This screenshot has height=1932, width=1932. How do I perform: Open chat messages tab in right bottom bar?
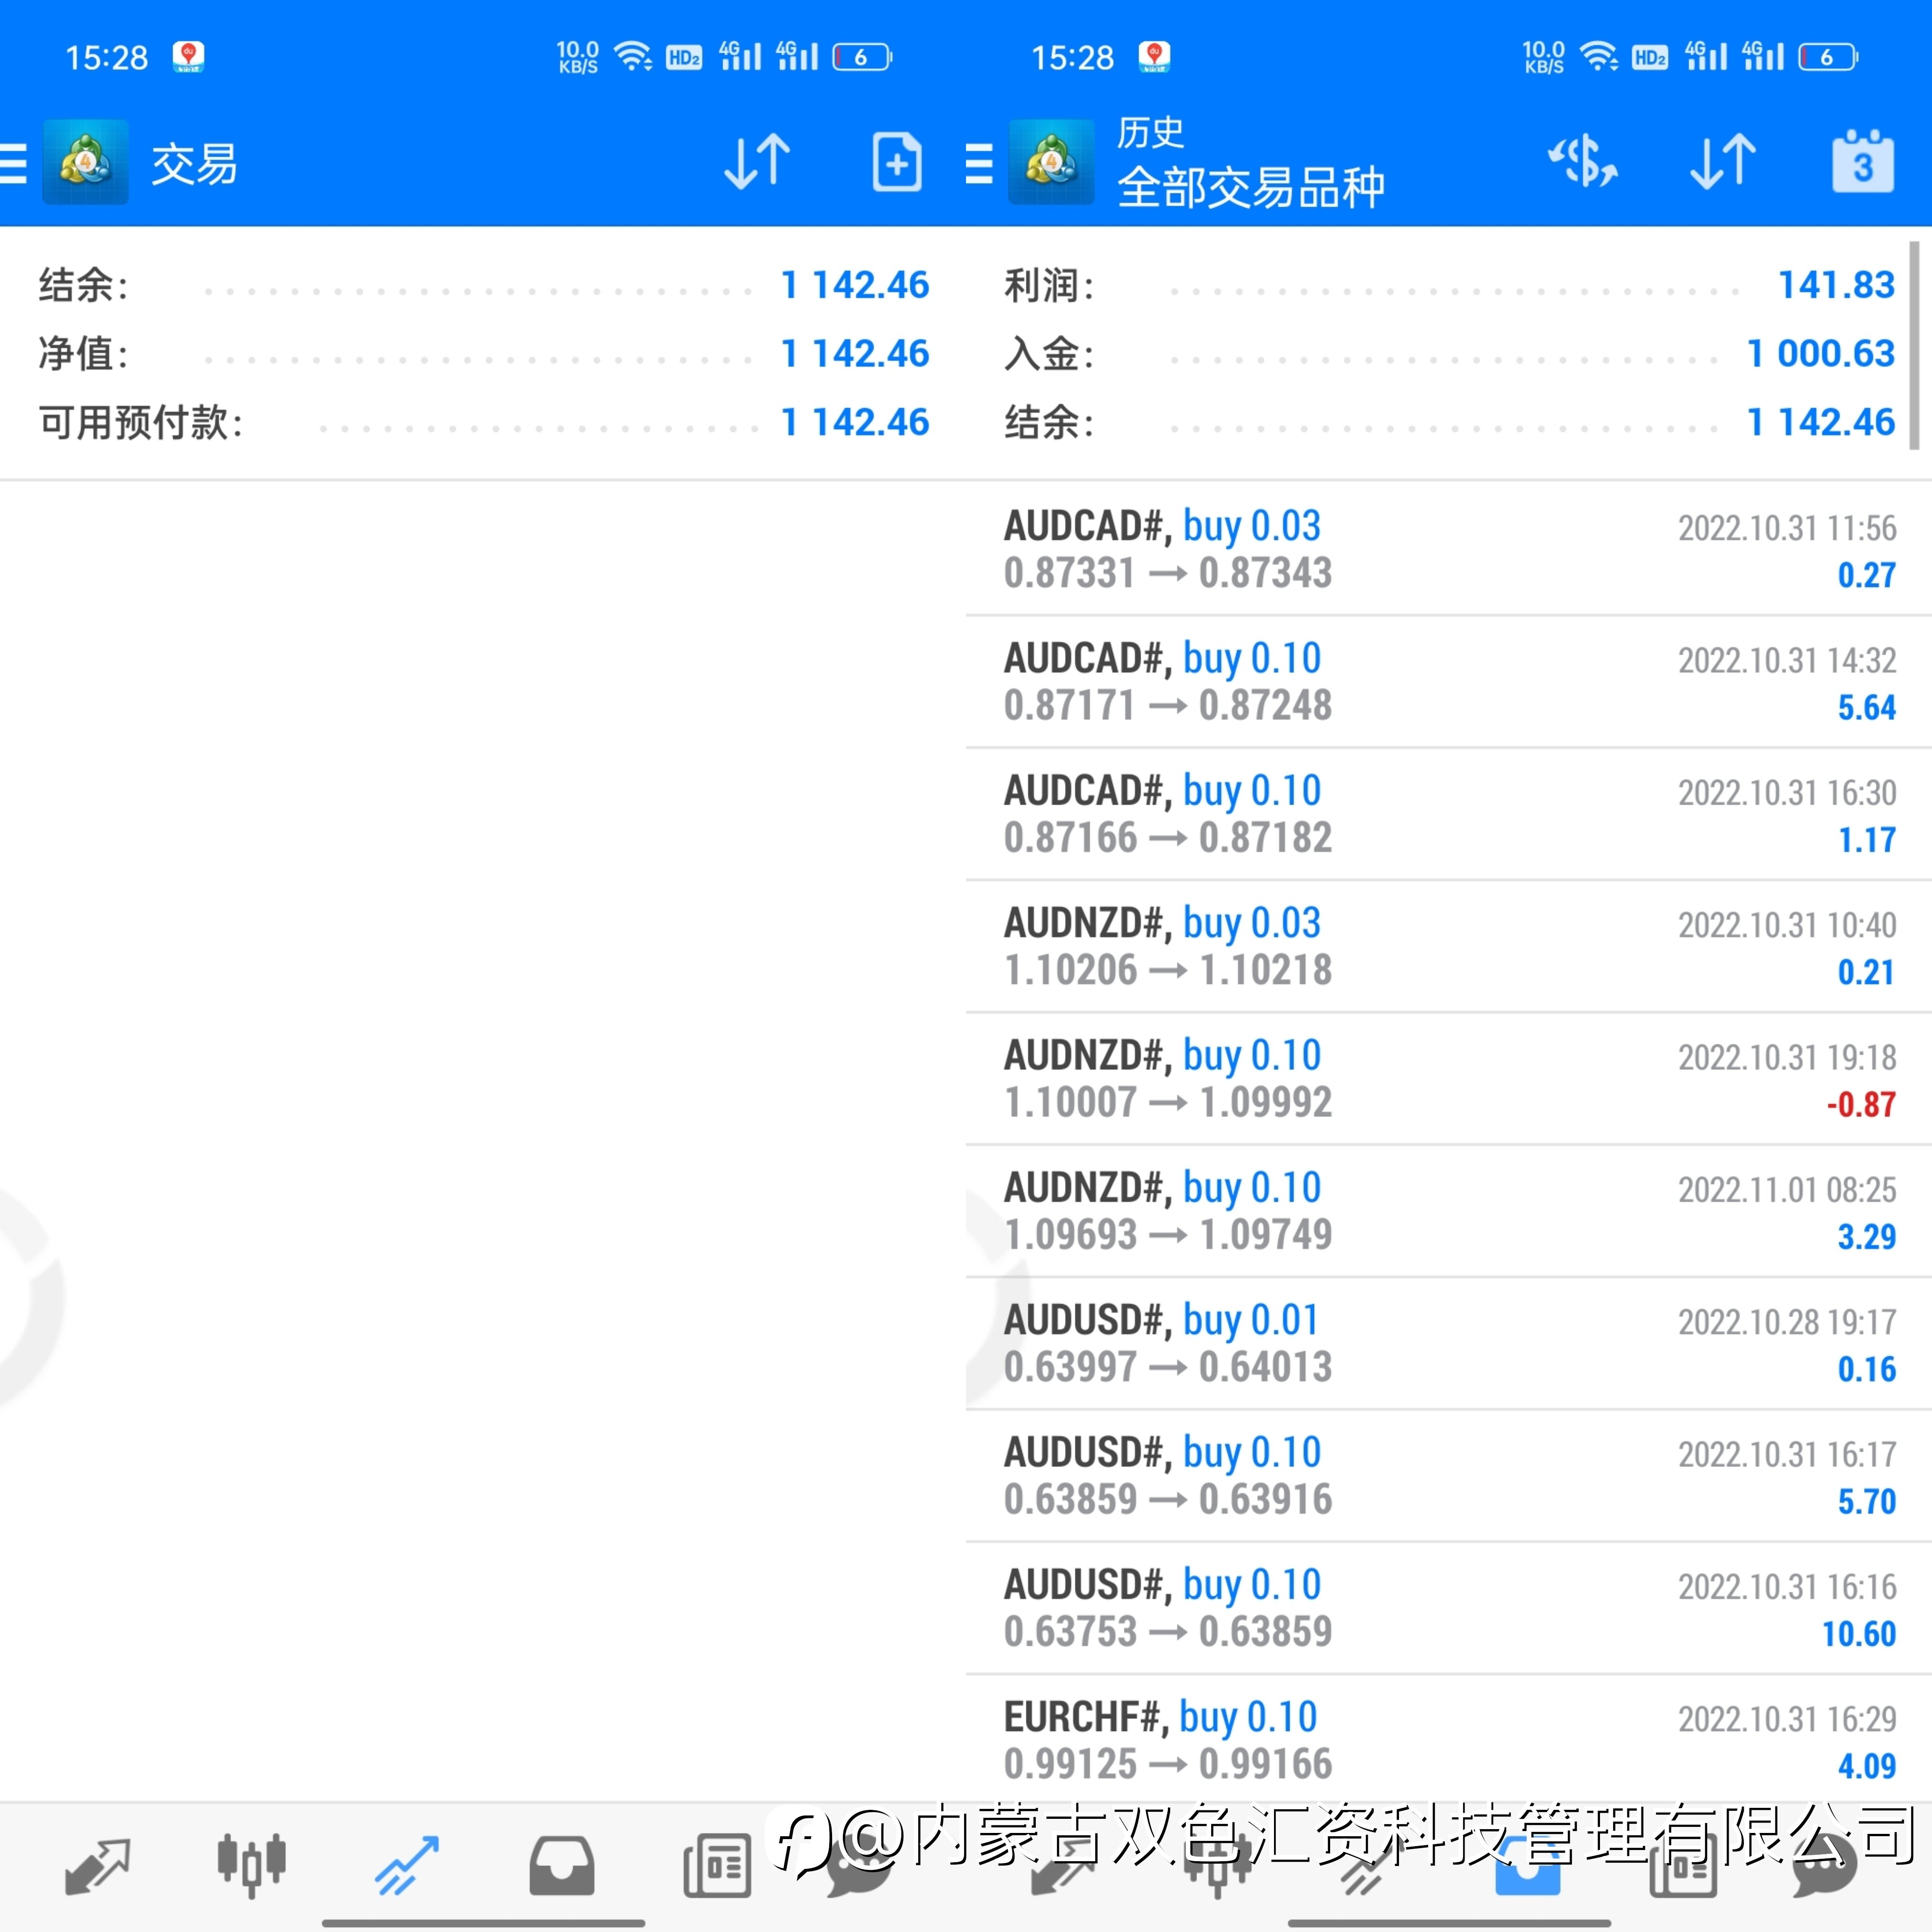click(x=1825, y=1866)
